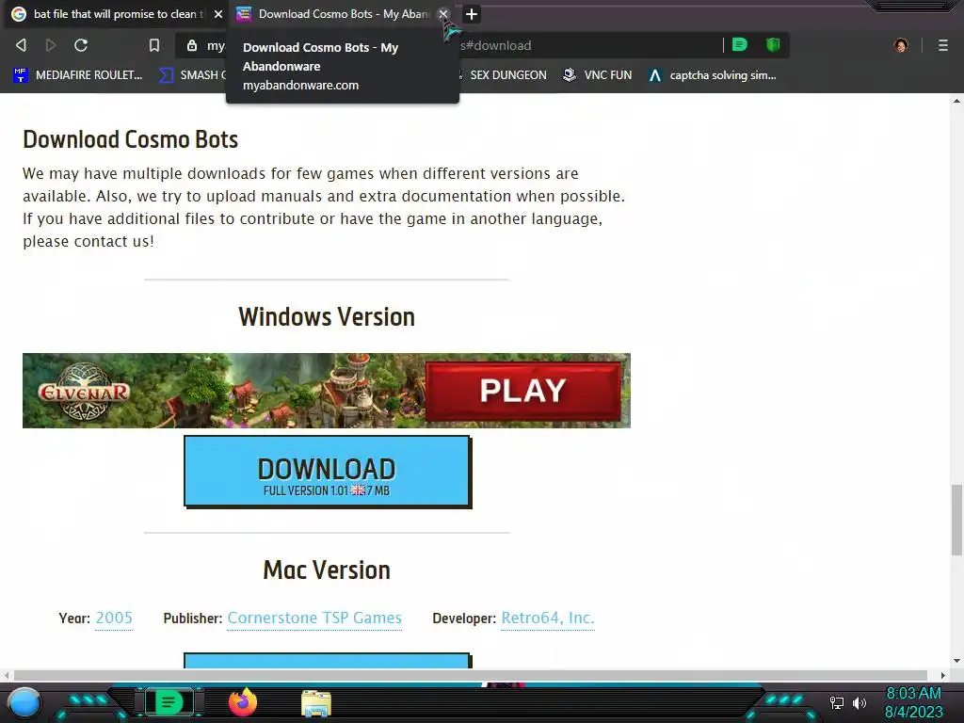Open the browser hamburger menu
Viewport: 964px width, 723px height.
(942, 45)
